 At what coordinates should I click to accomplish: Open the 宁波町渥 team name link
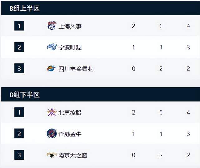coord(70,48)
